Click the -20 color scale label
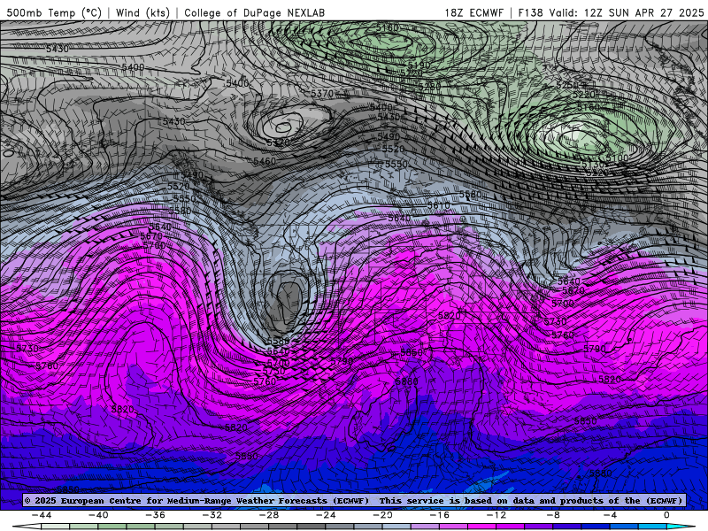The height and width of the screenshot is (531, 708). coord(383,515)
